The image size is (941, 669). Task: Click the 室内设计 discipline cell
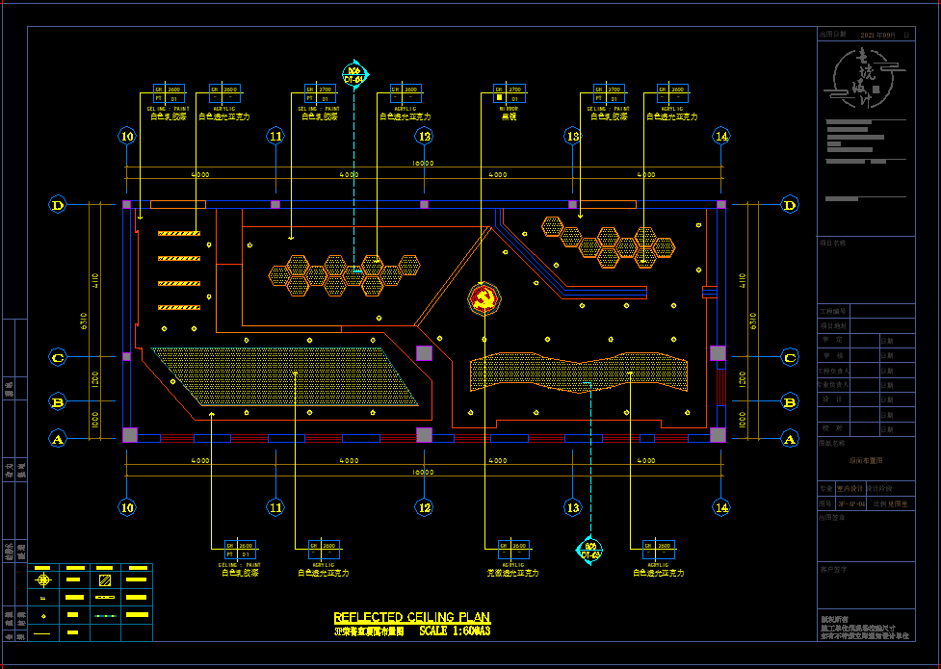850,489
